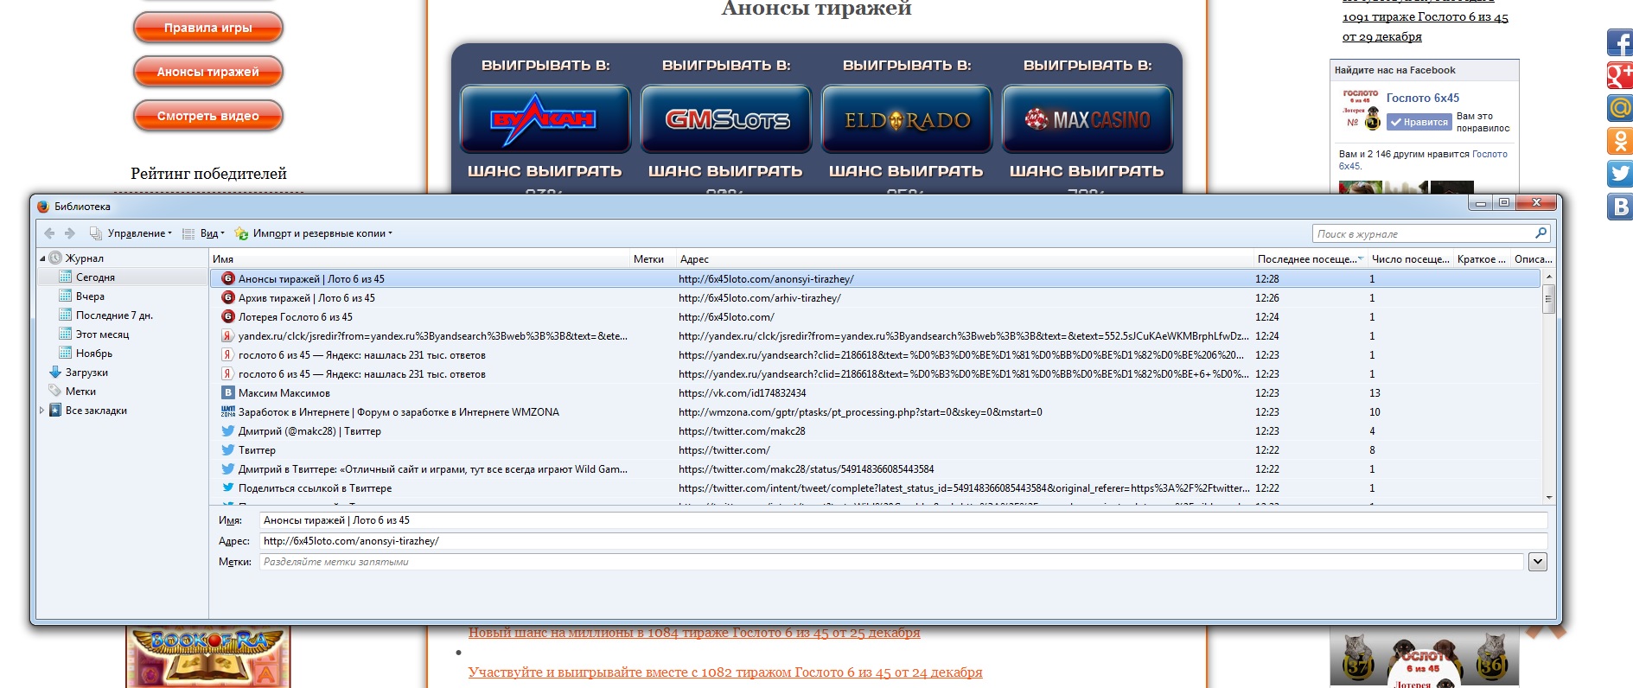
Task: Click the MaxCasino banner
Action: 1088,119
